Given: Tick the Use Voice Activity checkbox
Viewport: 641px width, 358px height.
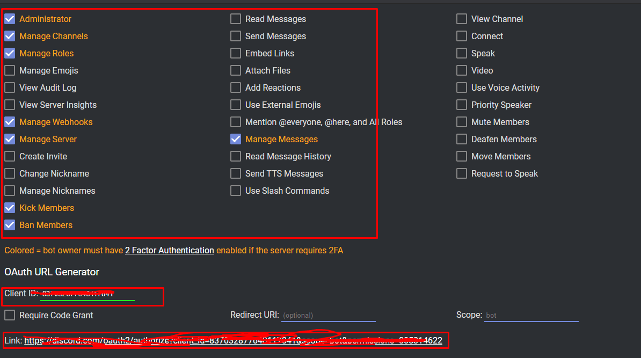Looking at the screenshot, I should pos(462,87).
